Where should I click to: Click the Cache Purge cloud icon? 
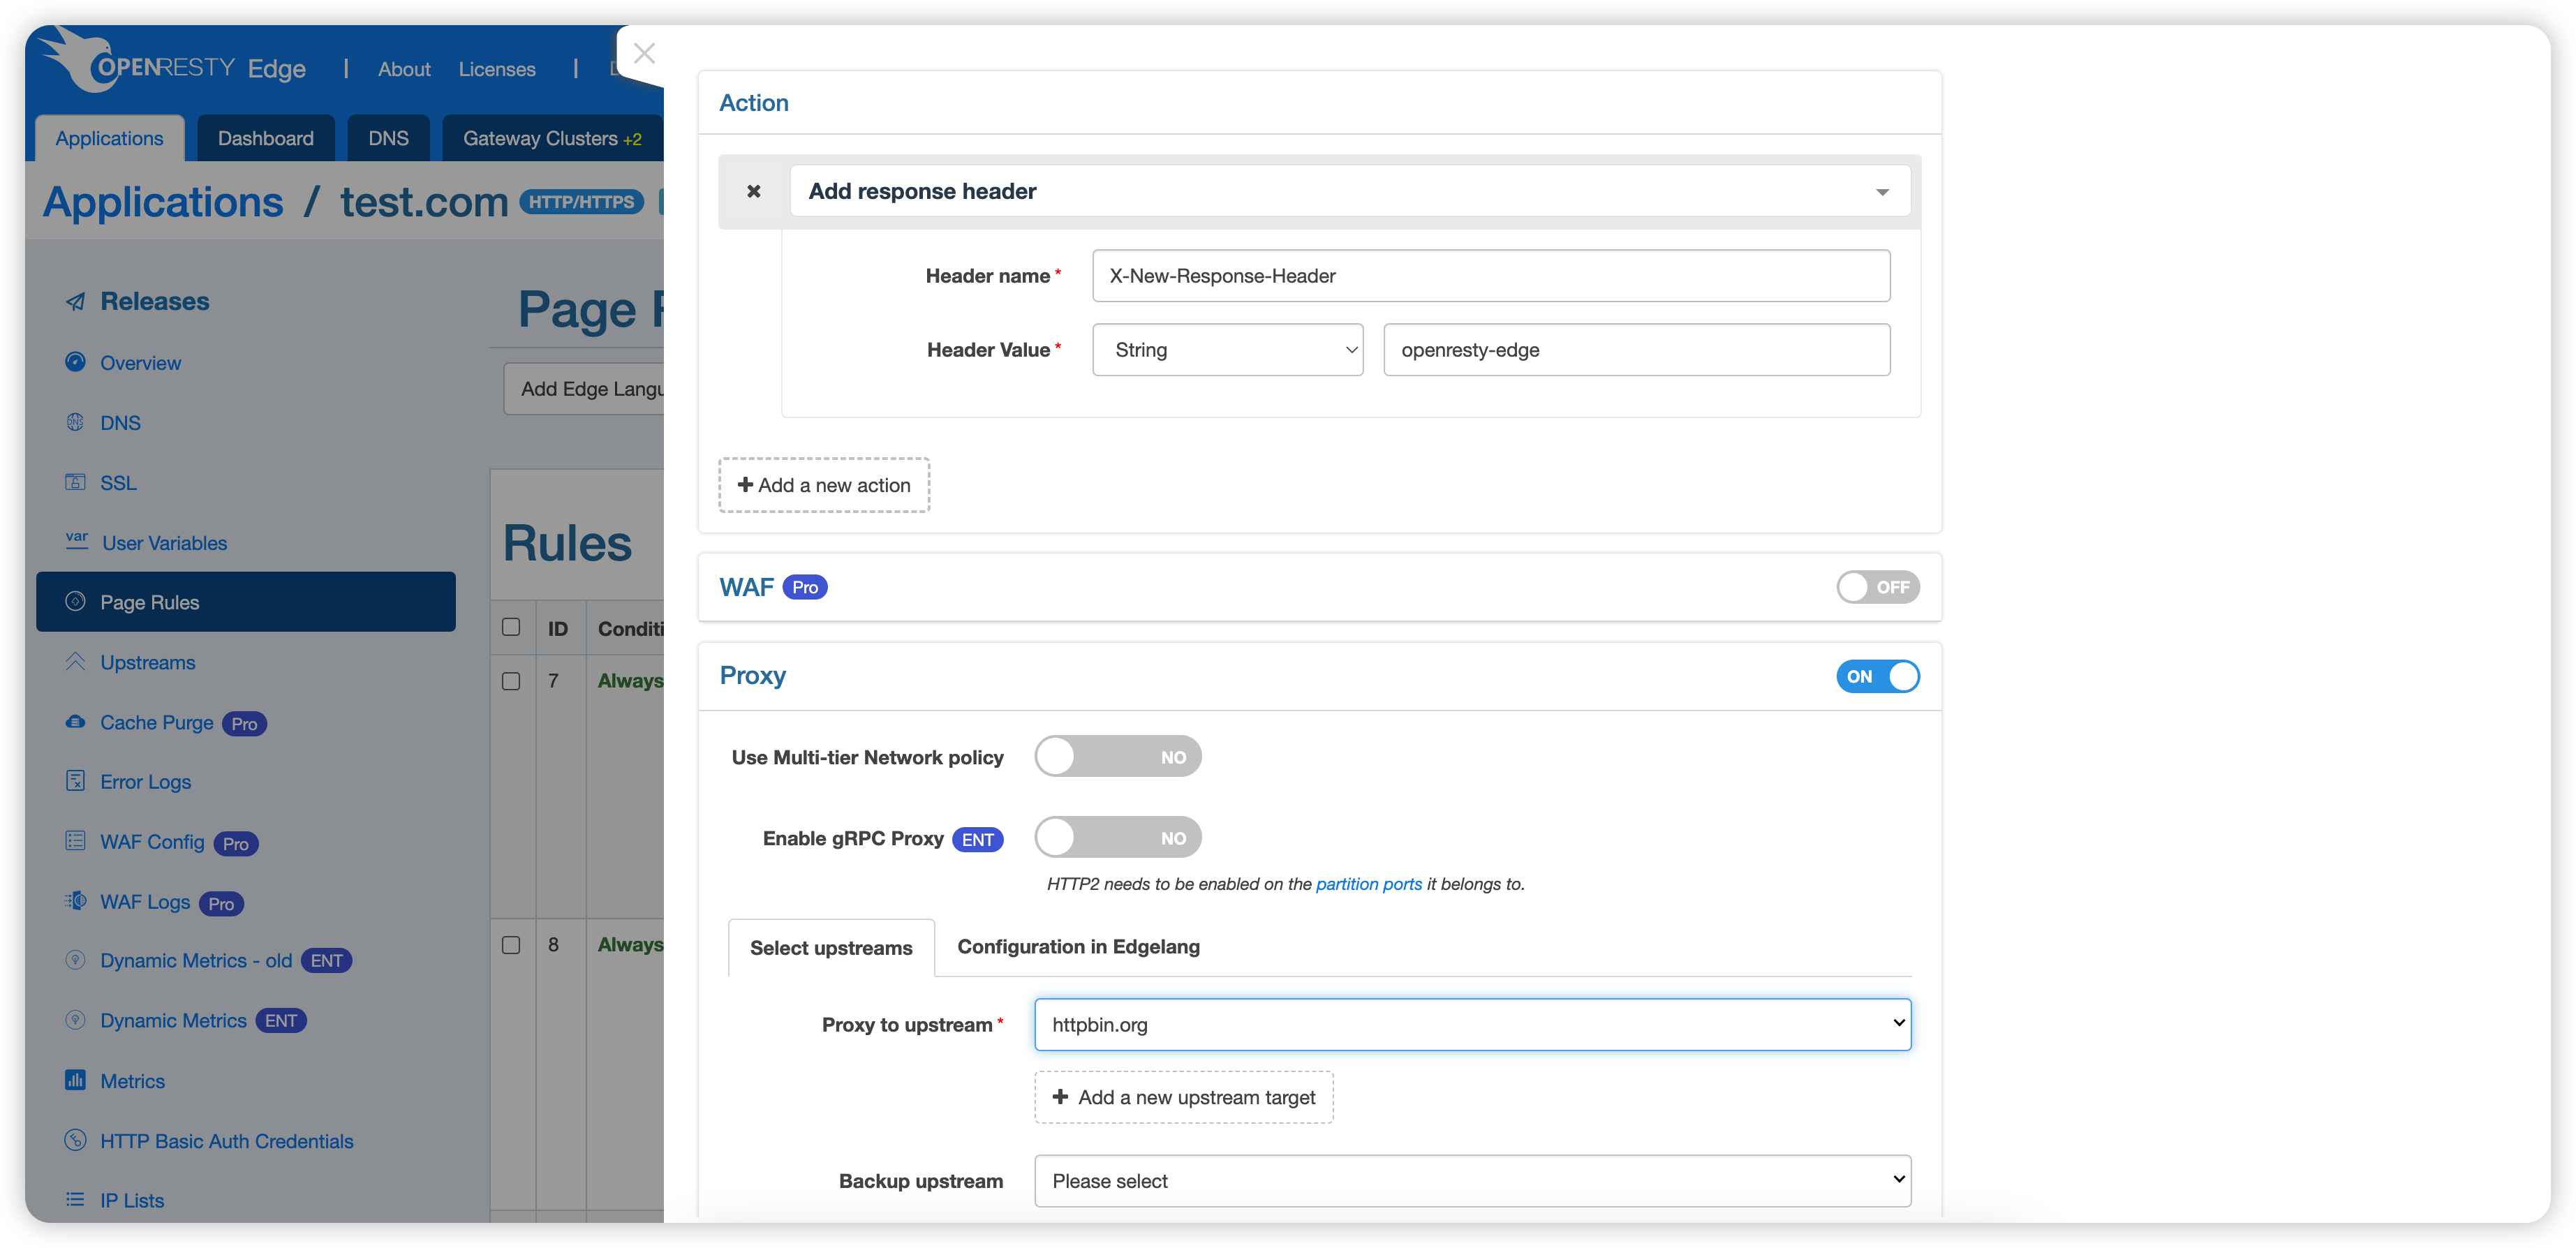tap(75, 721)
